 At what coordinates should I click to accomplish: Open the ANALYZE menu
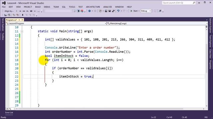[x=107, y=7]
